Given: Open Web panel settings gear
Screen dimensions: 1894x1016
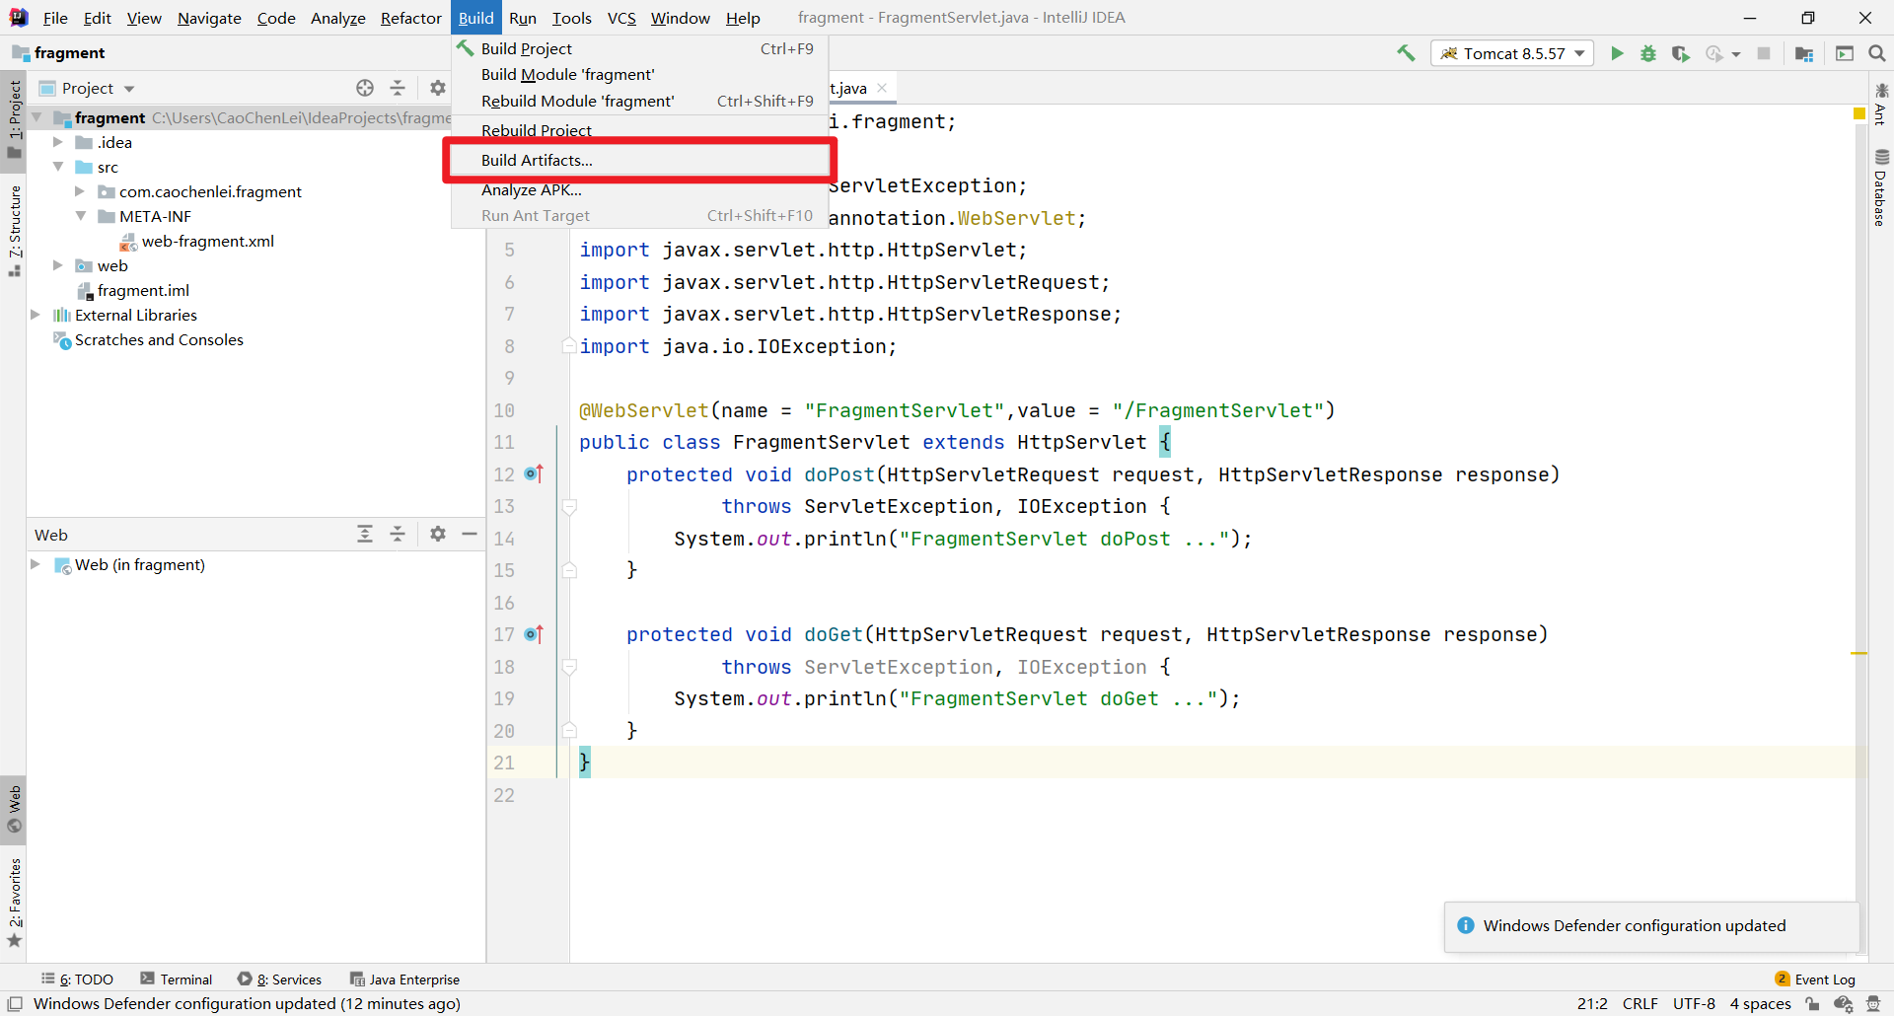Looking at the screenshot, I should (438, 534).
